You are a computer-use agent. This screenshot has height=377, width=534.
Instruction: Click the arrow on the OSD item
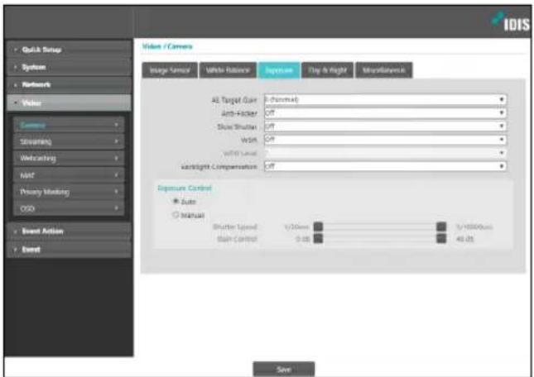(x=116, y=208)
